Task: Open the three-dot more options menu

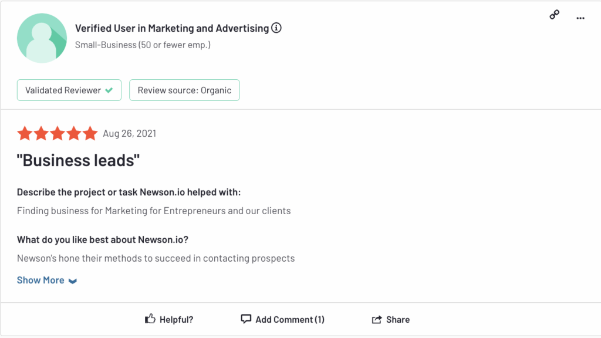Action: point(580,18)
